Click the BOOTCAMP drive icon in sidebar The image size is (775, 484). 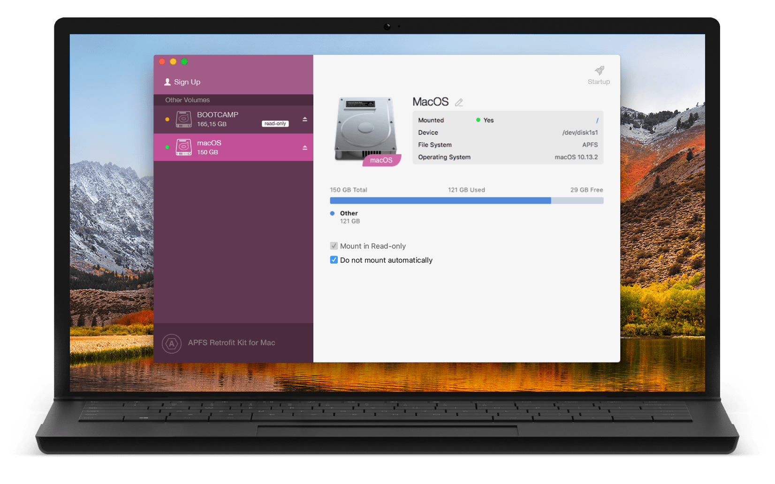[183, 119]
